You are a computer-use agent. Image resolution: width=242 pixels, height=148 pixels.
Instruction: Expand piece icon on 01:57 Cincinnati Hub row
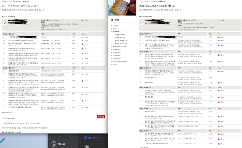pos(82,59)
